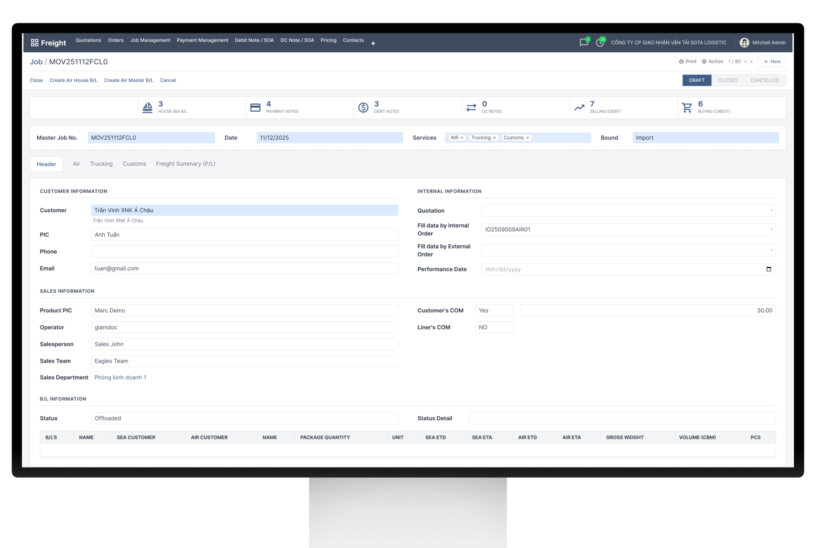This screenshot has height=548, width=818.
Task: Expand the Quotation dropdown
Action: (x=771, y=211)
